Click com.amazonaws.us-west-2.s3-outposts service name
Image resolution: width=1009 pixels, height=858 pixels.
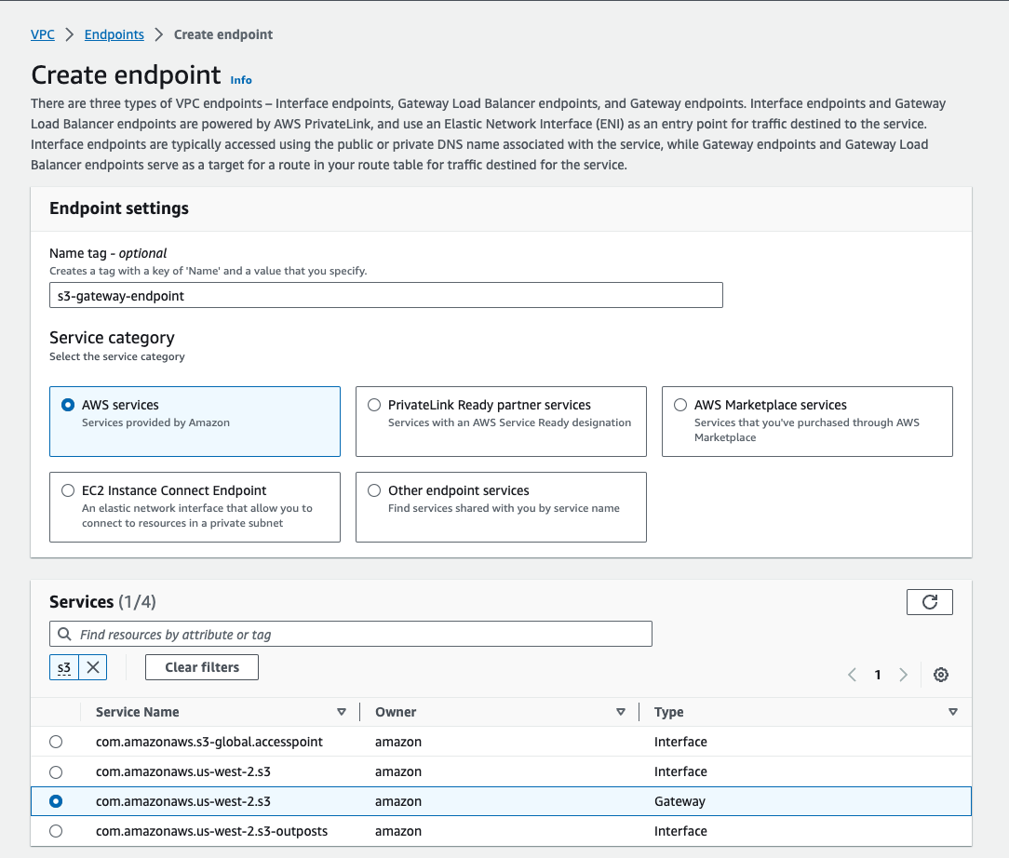211,831
